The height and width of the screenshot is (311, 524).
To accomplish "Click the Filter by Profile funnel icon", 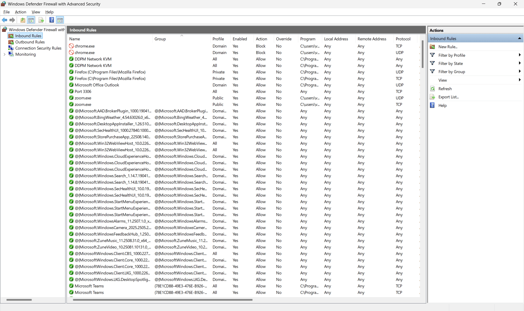I will (x=433, y=55).
